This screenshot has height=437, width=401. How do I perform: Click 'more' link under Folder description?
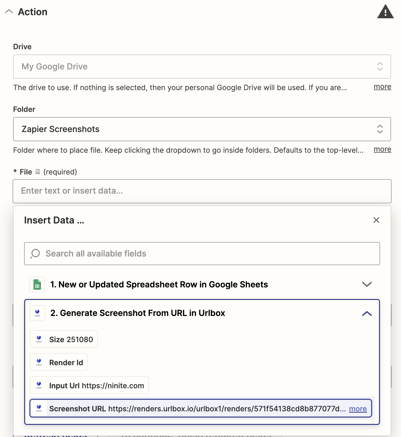[x=382, y=149]
